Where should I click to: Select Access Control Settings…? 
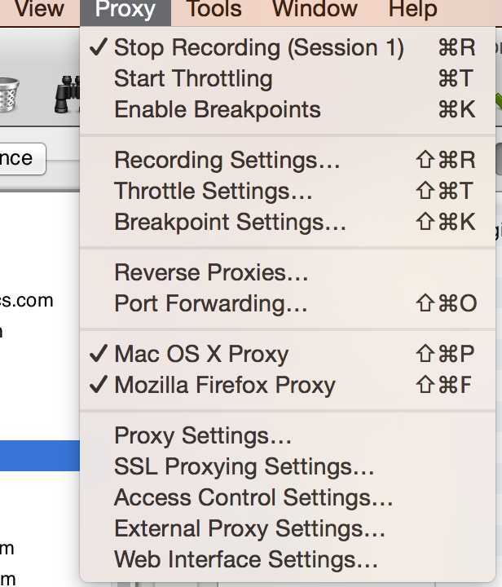click(288, 497)
